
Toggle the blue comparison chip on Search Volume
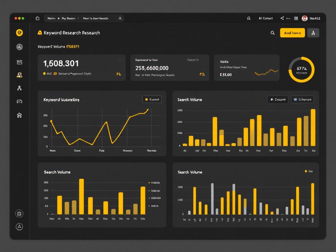pos(302,99)
